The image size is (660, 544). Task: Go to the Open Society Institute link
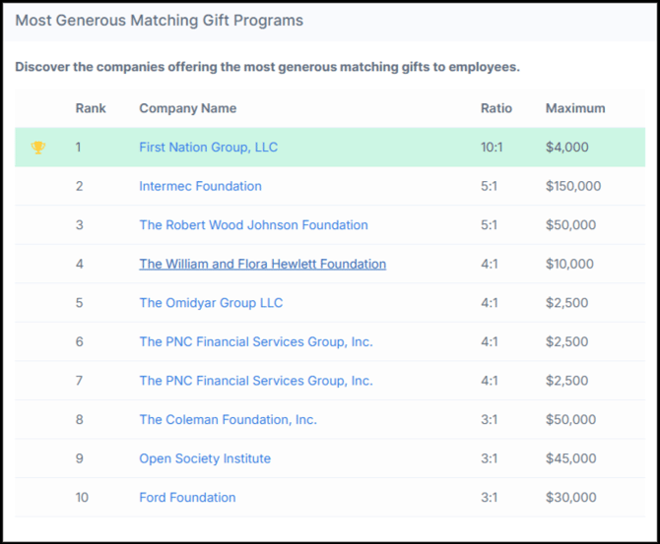[x=205, y=458]
